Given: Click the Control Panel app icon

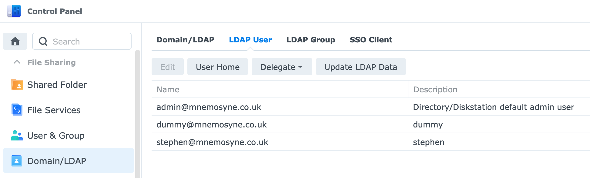Looking at the screenshot, I should (14, 11).
